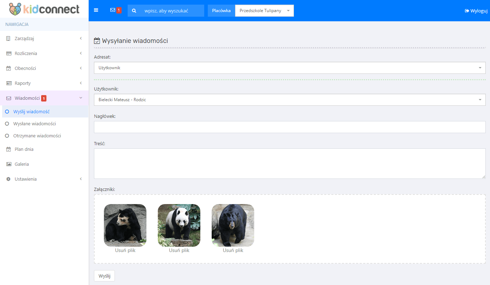Remove the spectacled bear attachment via Usuń plik

125,250
